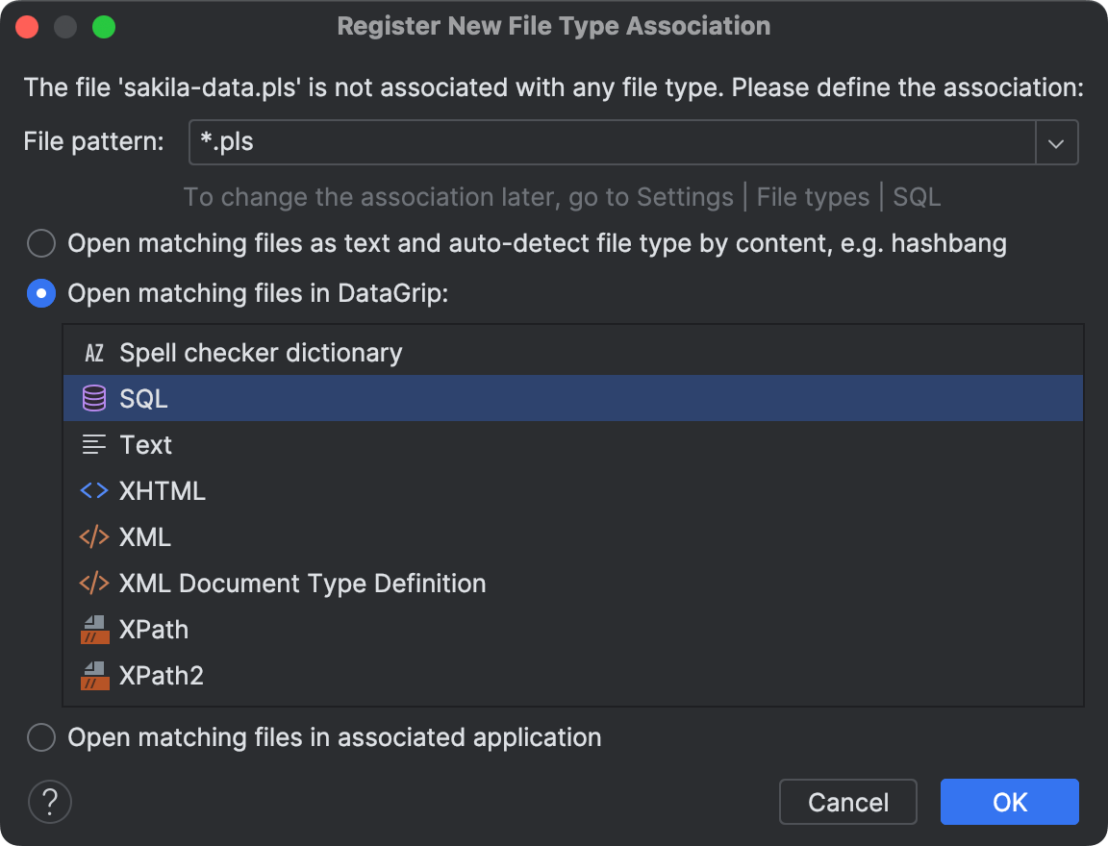This screenshot has width=1108, height=846.
Task: Click the XML file type icon
Action: coord(92,536)
